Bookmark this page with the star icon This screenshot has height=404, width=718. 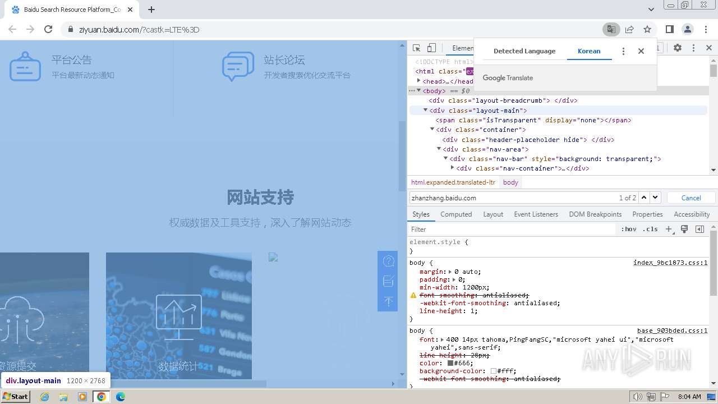click(647, 29)
